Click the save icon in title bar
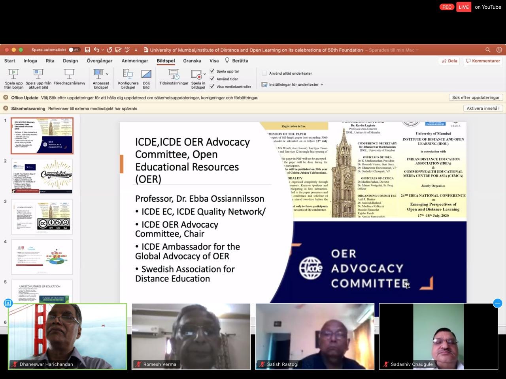Viewport: 506px width, 379px height. tap(87, 50)
